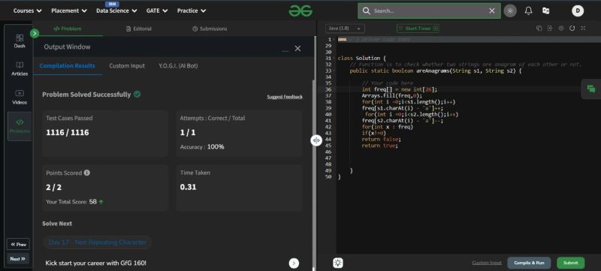
Task: Open the language translate icon
Action: [546, 11]
